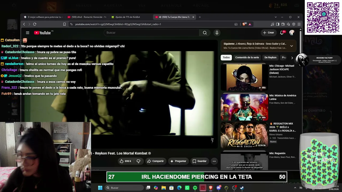Expand the Siguiente playlist panel chevron

[x=292, y=46]
